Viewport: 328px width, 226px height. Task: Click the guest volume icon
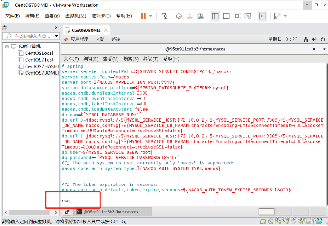[314, 39]
